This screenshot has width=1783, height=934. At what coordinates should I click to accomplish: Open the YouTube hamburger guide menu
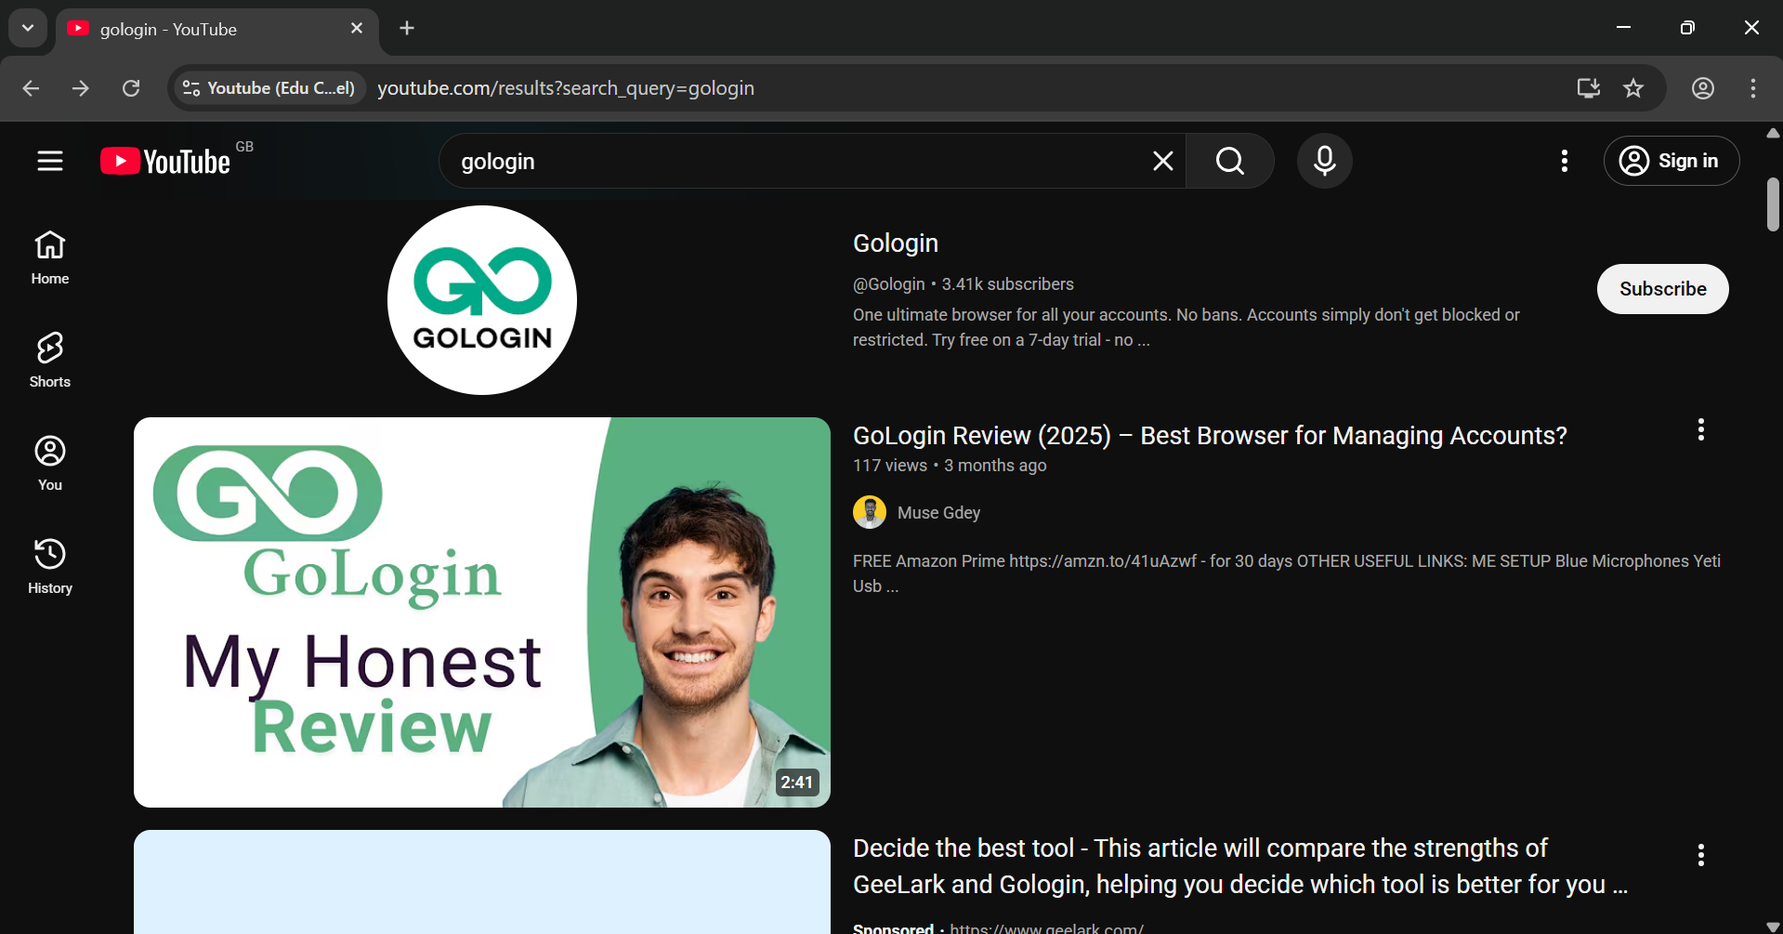[50, 161]
